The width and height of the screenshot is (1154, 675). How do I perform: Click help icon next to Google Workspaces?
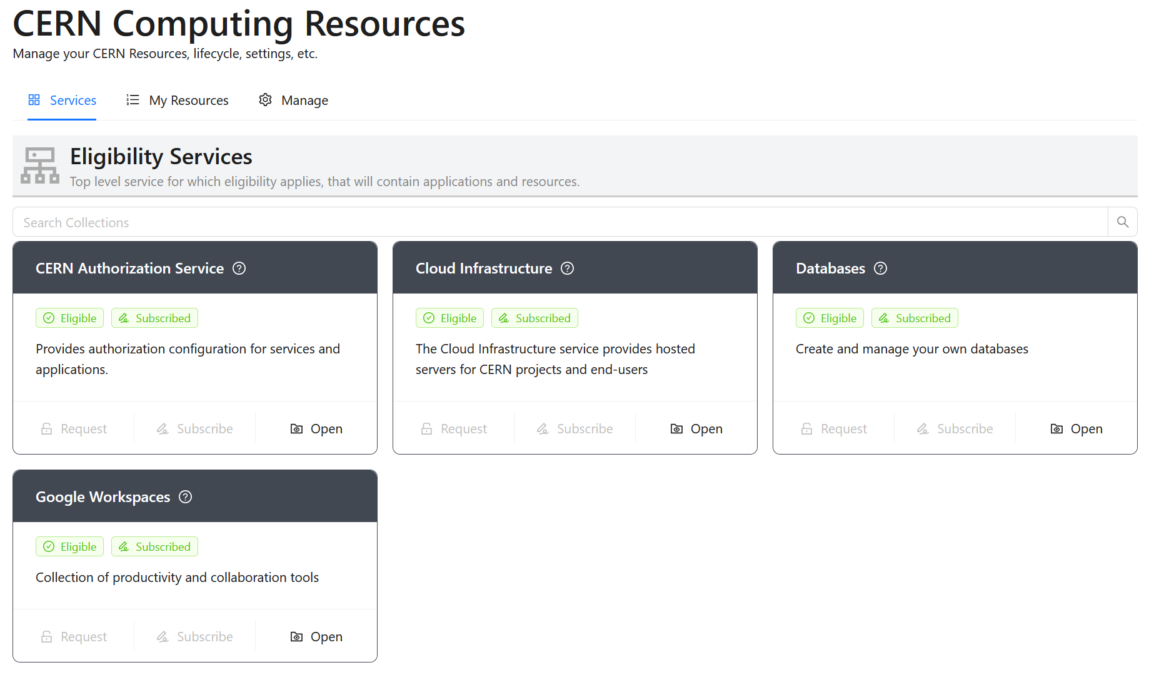pyautogui.click(x=185, y=497)
